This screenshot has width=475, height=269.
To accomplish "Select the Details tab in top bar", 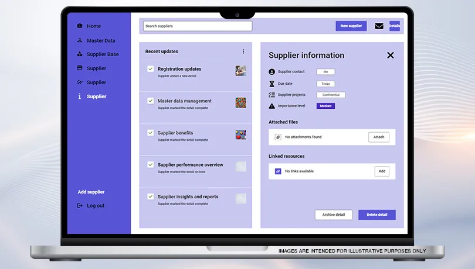I will (x=394, y=26).
